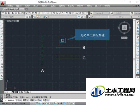The height and width of the screenshot is (105, 140).
Task: Click the Match Properties icon
Action: (36, 13)
